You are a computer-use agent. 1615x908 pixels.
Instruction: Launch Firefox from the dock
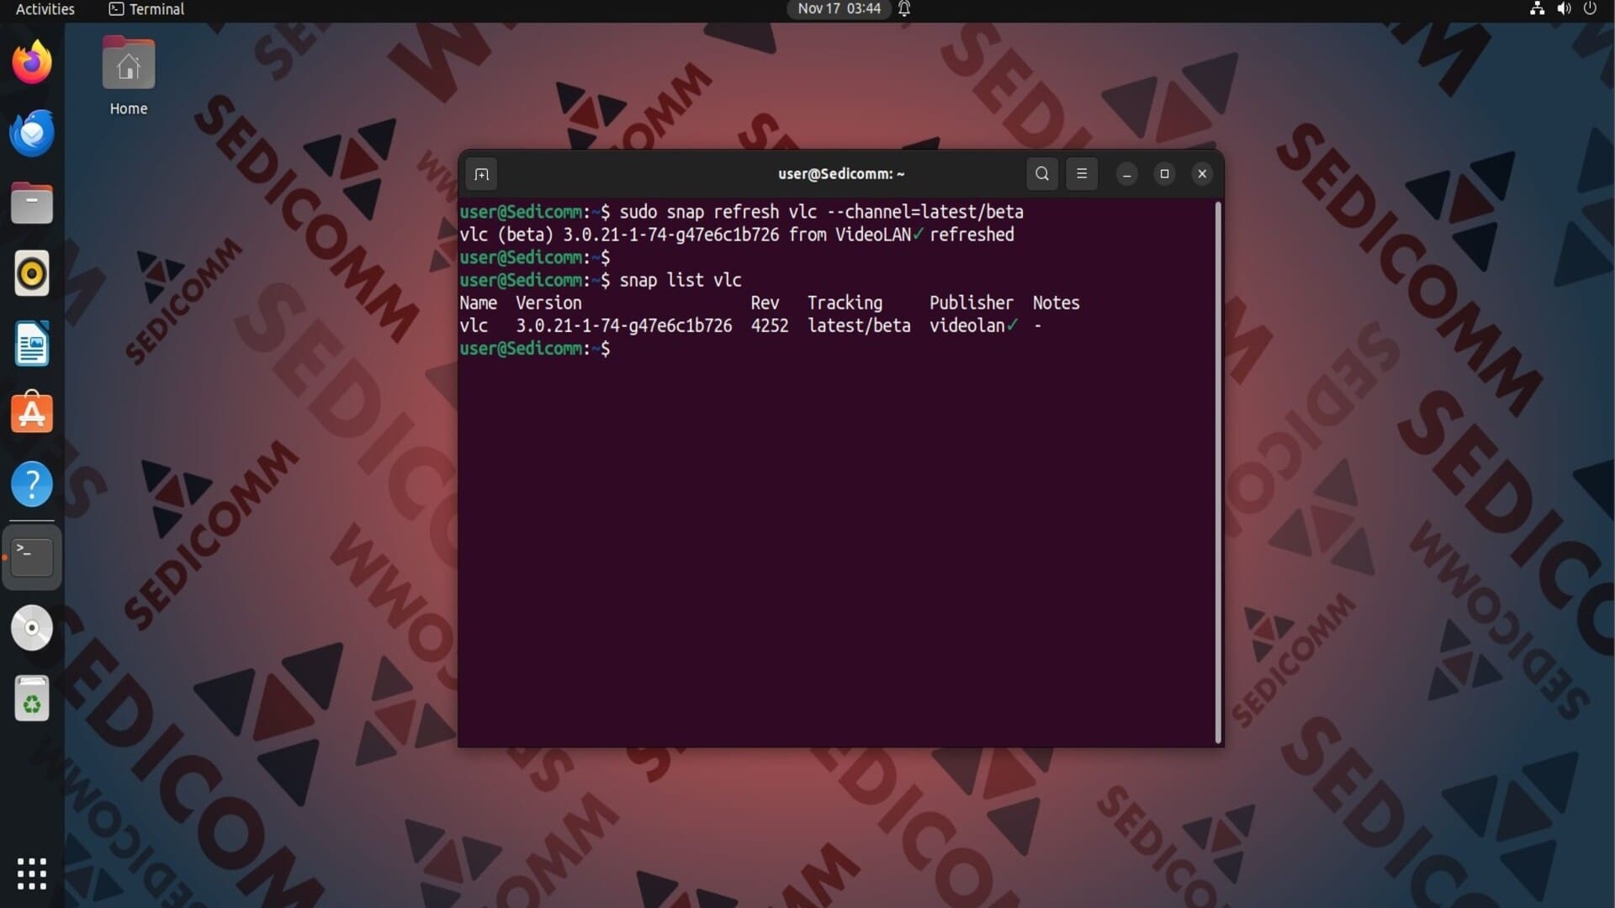pos(32,63)
